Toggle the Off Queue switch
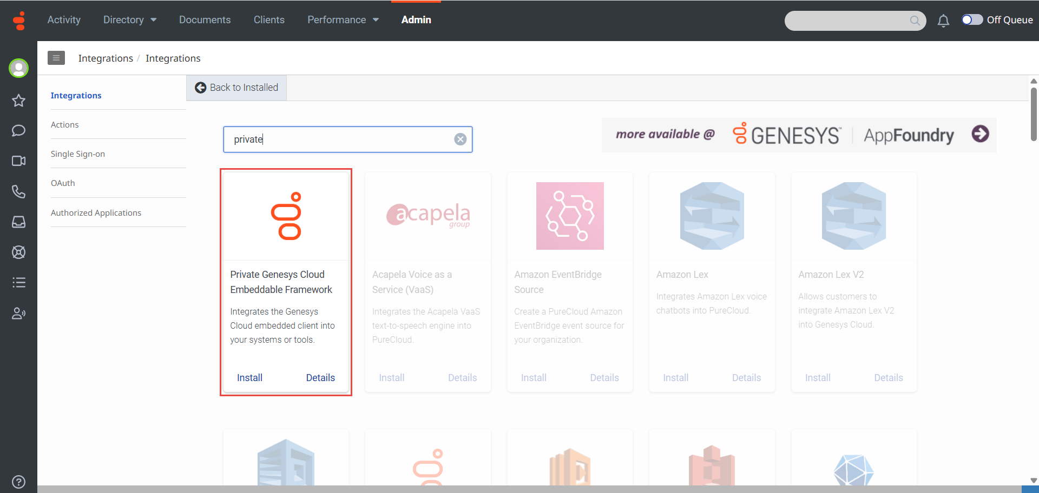1039x493 pixels. [972, 20]
